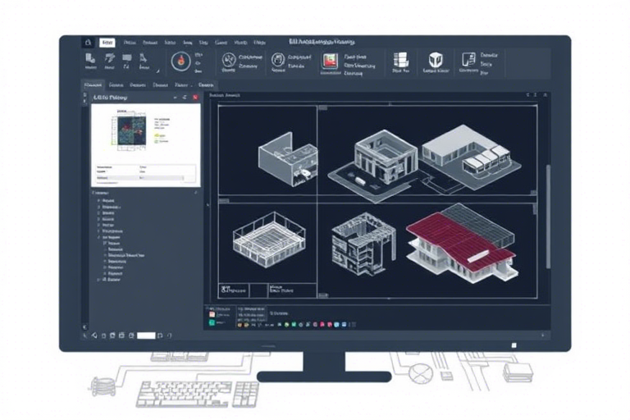Choose the rectangle screen tool in ribbon
This screenshot has height=420, width=630.
[127, 59]
